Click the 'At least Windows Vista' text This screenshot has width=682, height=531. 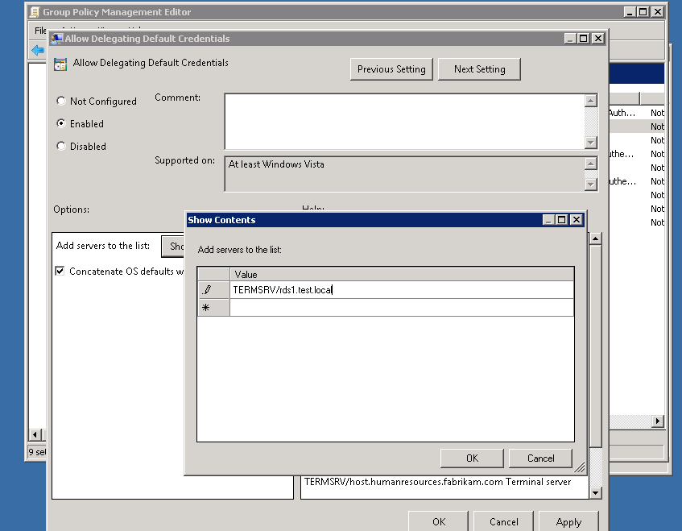coord(276,164)
